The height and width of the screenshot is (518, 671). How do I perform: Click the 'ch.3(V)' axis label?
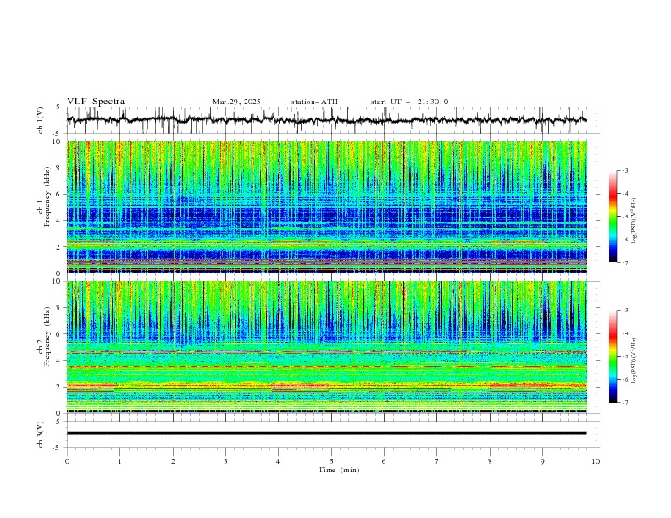[x=41, y=434]
